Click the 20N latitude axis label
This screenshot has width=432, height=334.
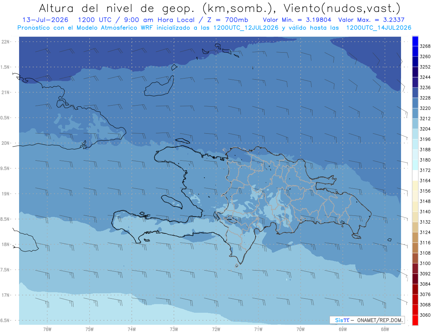6,143
